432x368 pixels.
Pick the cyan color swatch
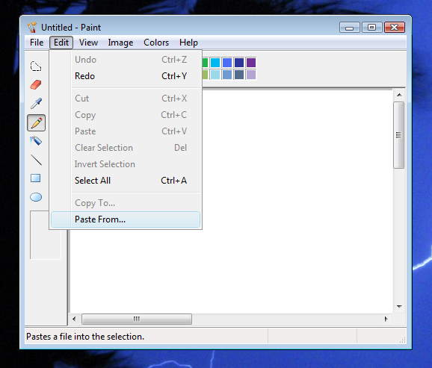tap(215, 63)
